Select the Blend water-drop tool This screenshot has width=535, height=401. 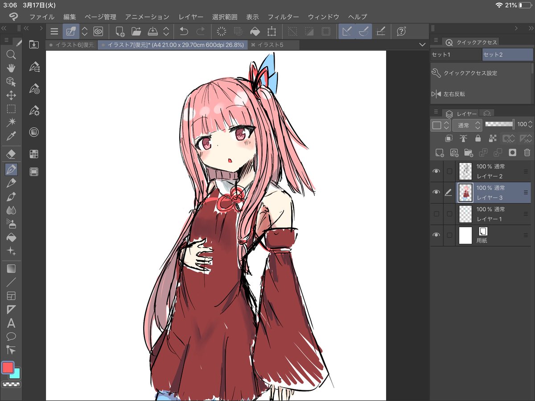click(x=11, y=210)
